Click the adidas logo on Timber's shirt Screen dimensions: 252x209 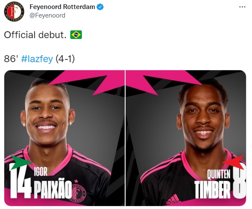(x=174, y=199)
